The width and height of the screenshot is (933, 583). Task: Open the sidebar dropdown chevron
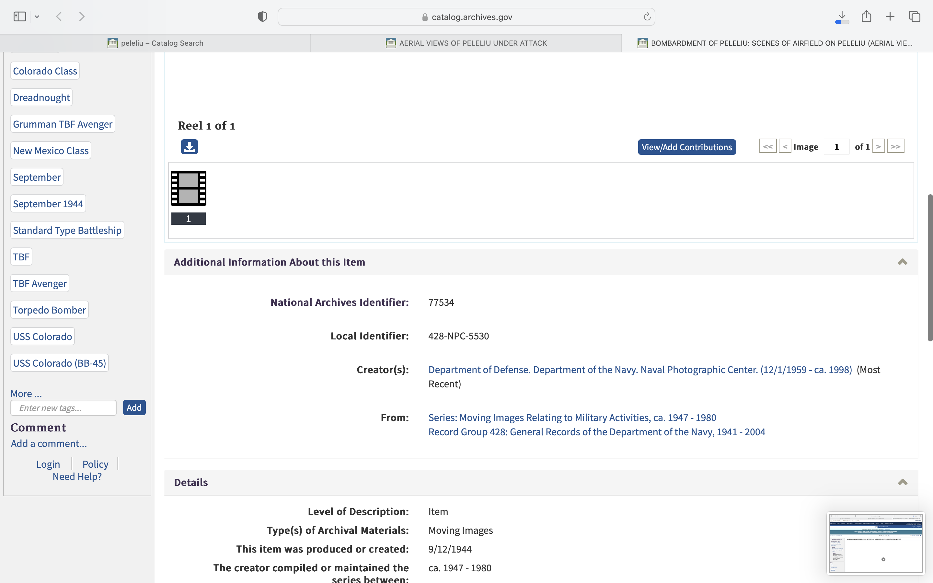(37, 17)
